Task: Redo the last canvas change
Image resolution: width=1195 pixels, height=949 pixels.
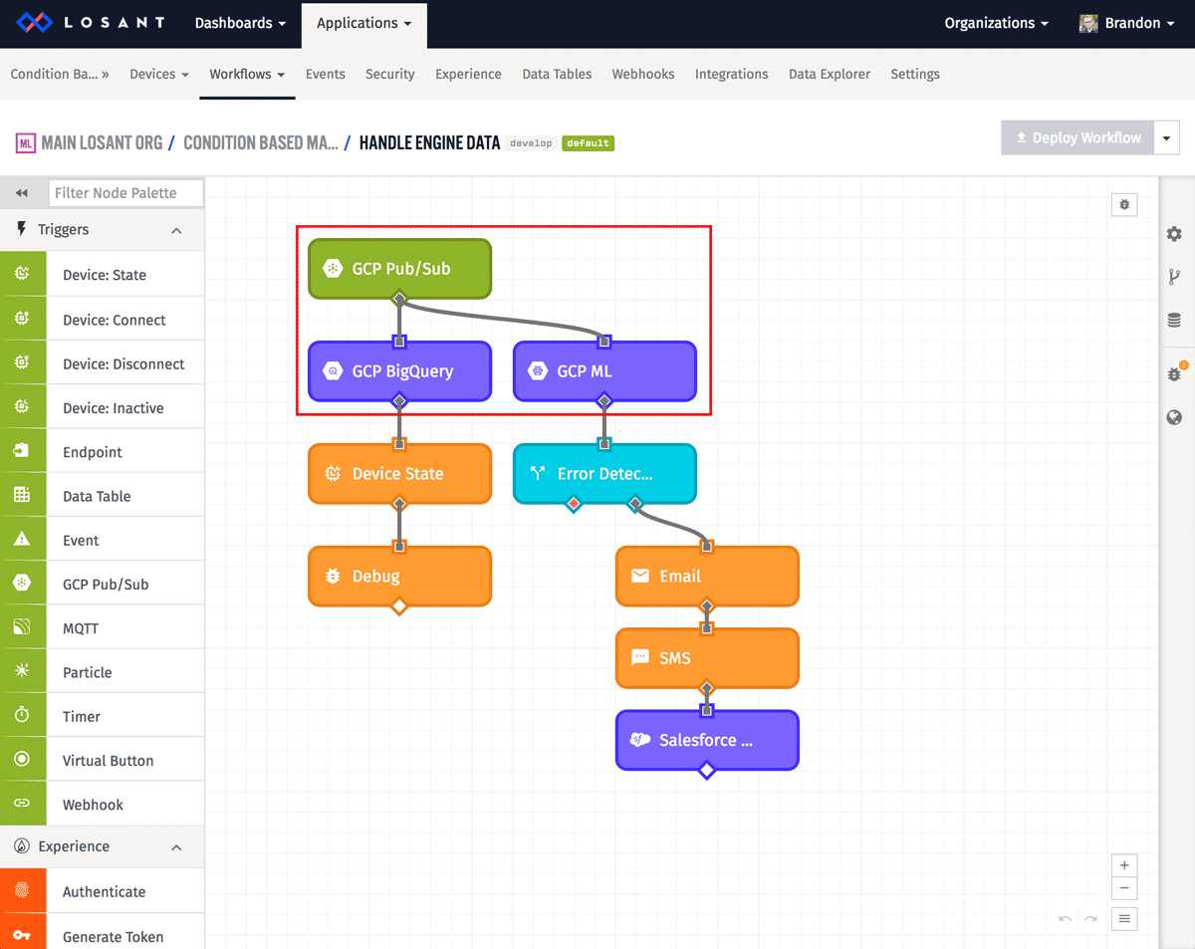Action: pos(1091,919)
